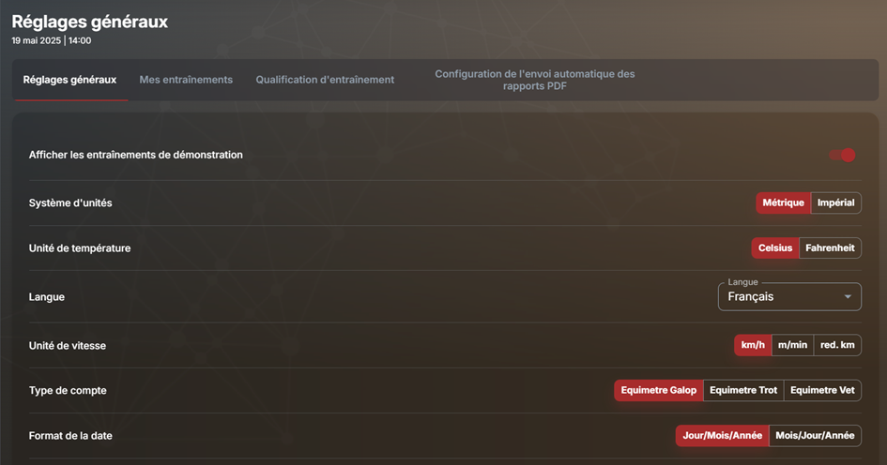
Task: Click the Unité de température label
Action: pyautogui.click(x=80, y=248)
